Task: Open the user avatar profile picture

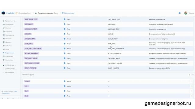Action: 186,13
